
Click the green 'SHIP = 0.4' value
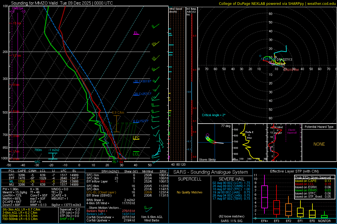click(x=67, y=219)
